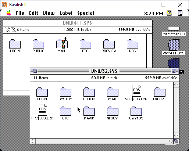
Task: Click "999.9 MB available" in VNW411.SYS header
Action: pyautogui.click(x=134, y=30)
